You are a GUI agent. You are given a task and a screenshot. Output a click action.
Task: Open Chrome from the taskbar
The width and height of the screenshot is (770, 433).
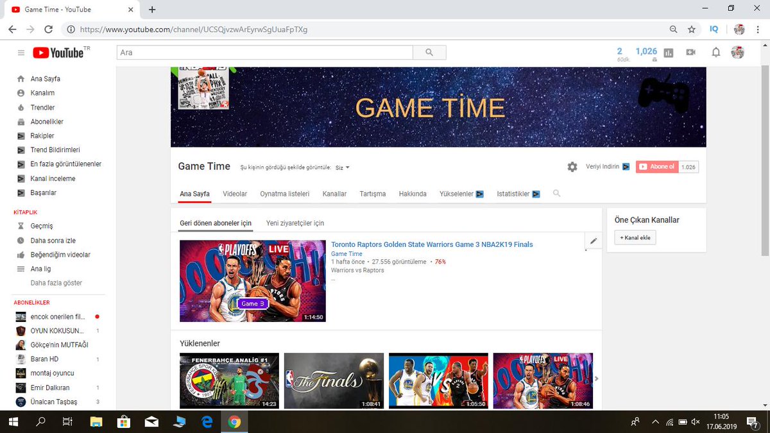(x=234, y=421)
